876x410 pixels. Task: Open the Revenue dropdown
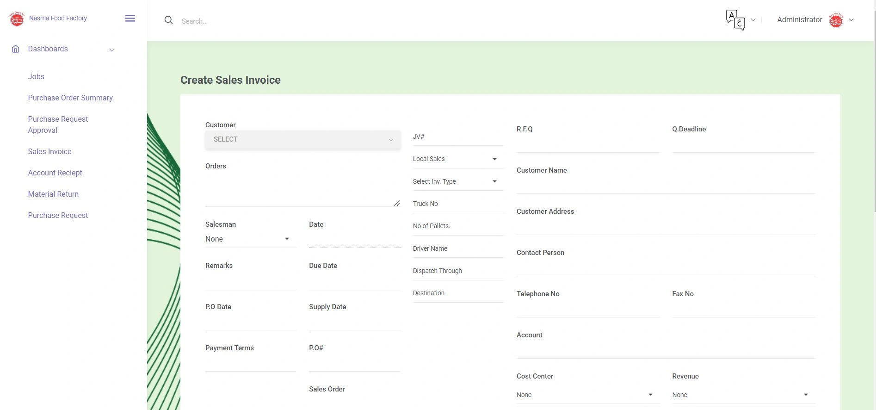tap(743, 395)
